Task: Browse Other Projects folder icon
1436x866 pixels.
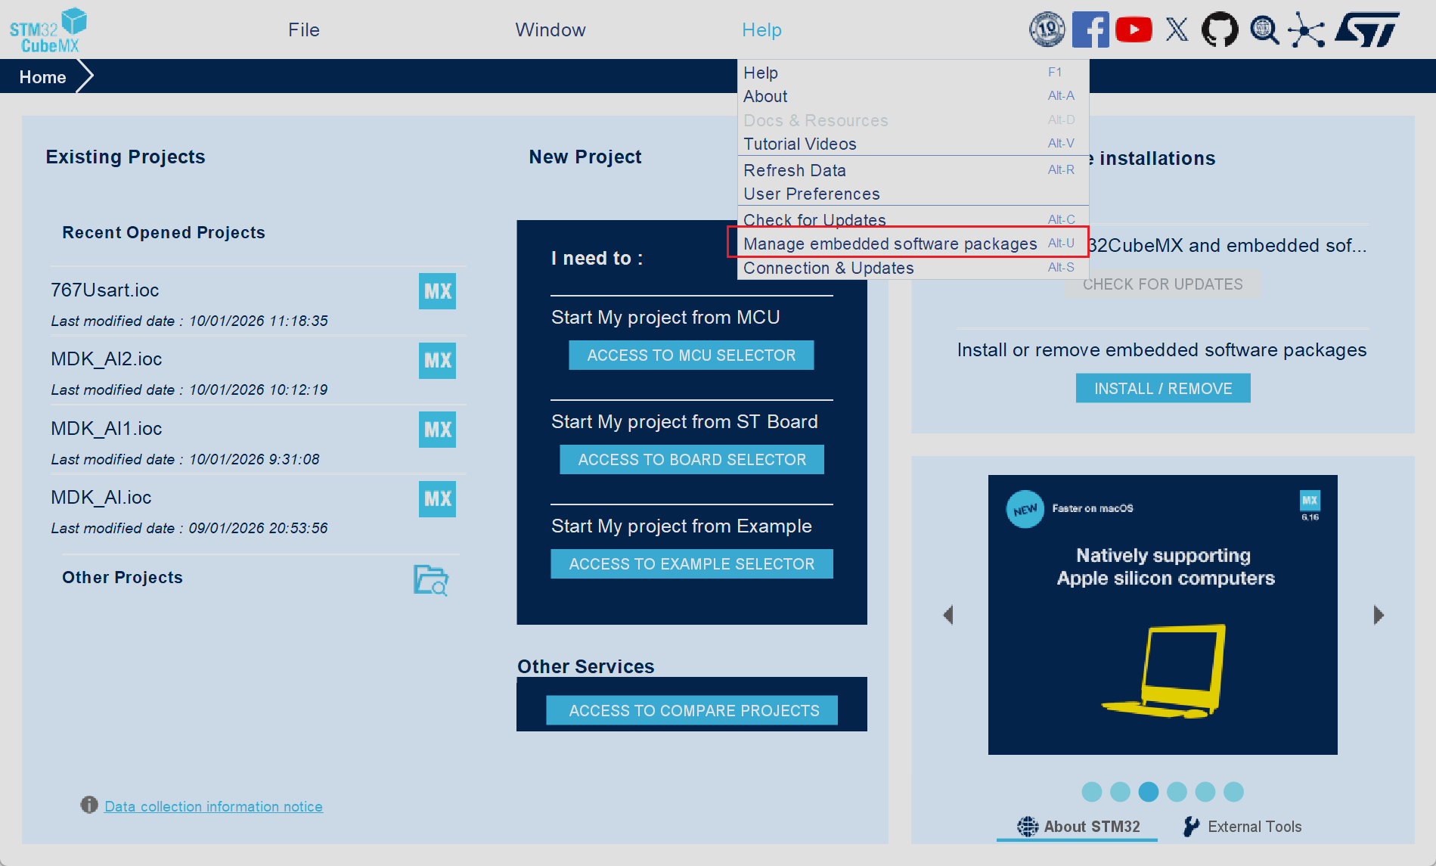Action: pyautogui.click(x=431, y=580)
